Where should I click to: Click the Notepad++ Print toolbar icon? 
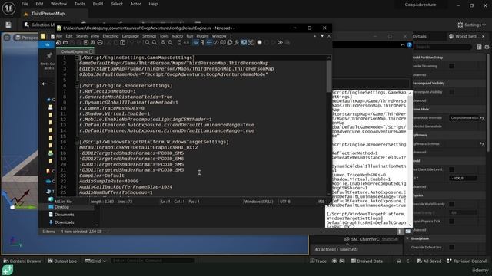tap(100, 43)
